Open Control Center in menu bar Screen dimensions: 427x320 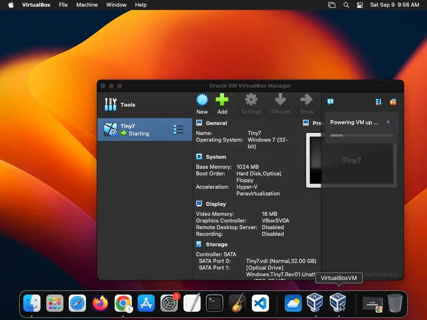[360, 5]
